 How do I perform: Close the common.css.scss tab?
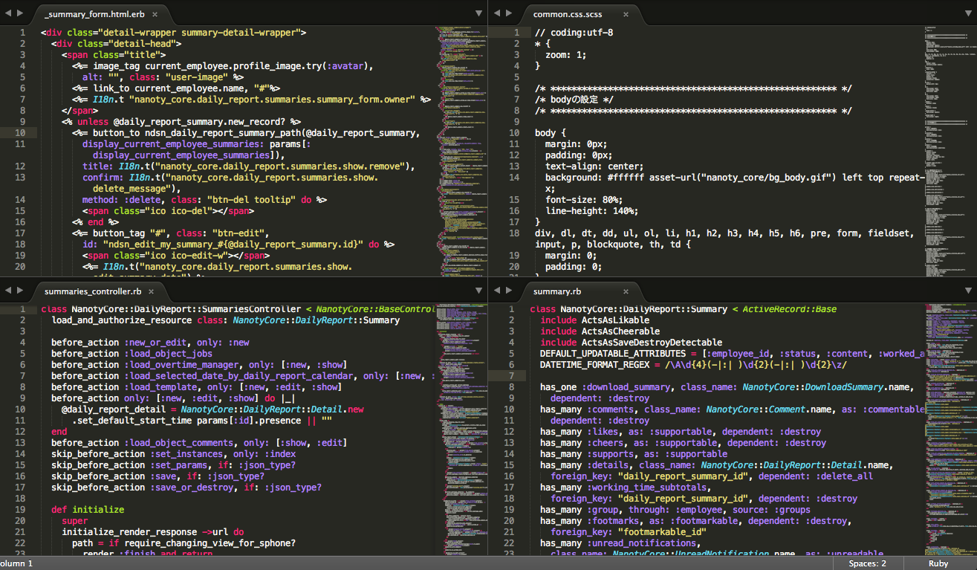click(x=625, y=13)
